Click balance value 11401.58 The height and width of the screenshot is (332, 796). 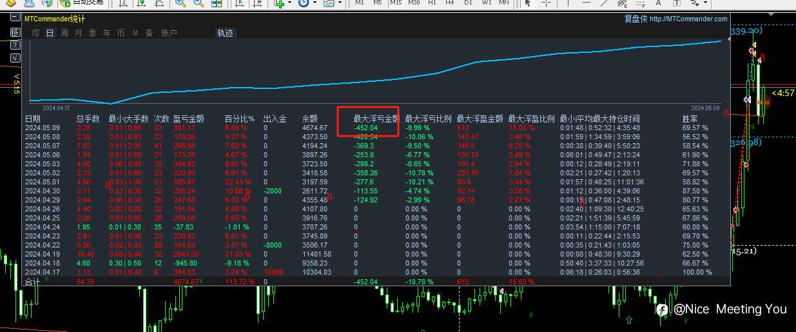316,254
